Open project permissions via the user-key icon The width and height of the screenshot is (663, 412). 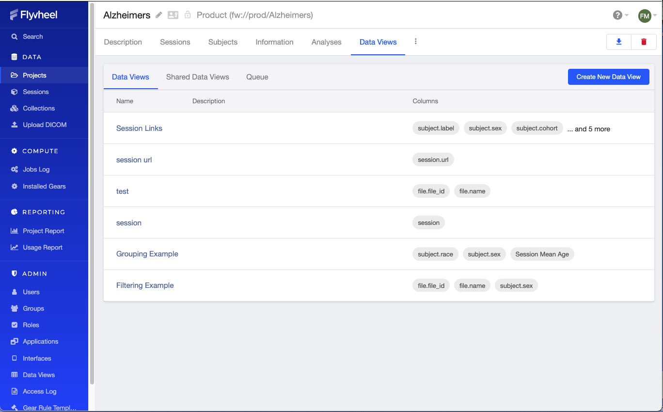point(173,15)
